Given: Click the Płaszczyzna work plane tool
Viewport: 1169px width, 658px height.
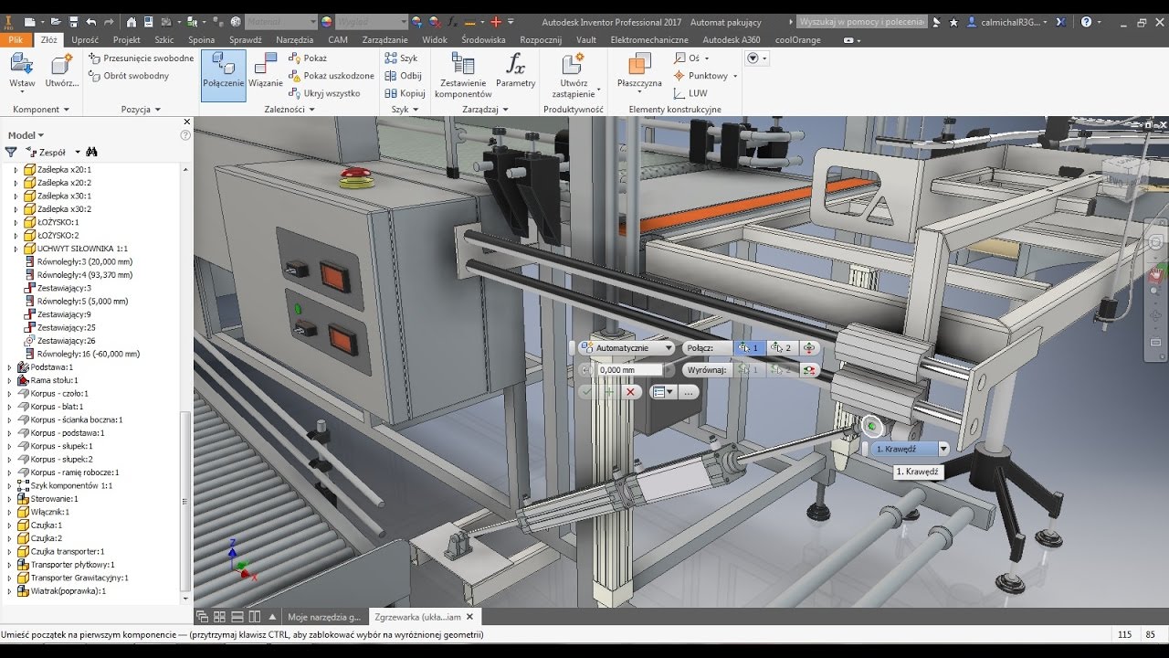Looking at the screenshot, I should click(639, 71).
